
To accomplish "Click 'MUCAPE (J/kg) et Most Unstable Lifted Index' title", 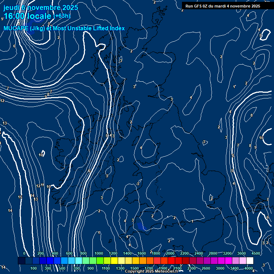I will tap(64, 28).
